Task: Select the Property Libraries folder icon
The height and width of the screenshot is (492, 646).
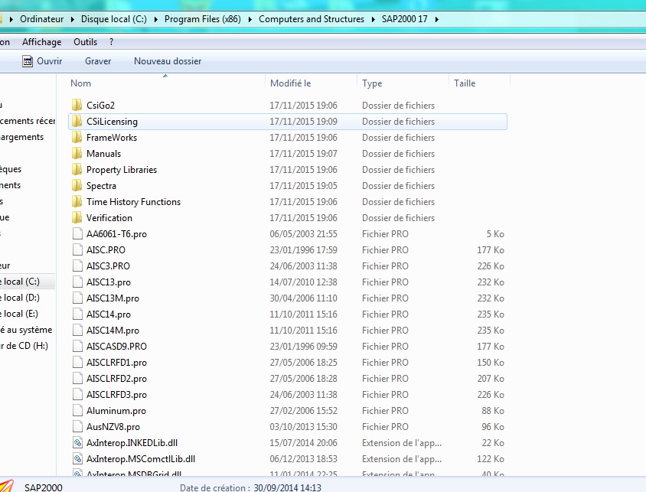Action: (x=77, y=169)
